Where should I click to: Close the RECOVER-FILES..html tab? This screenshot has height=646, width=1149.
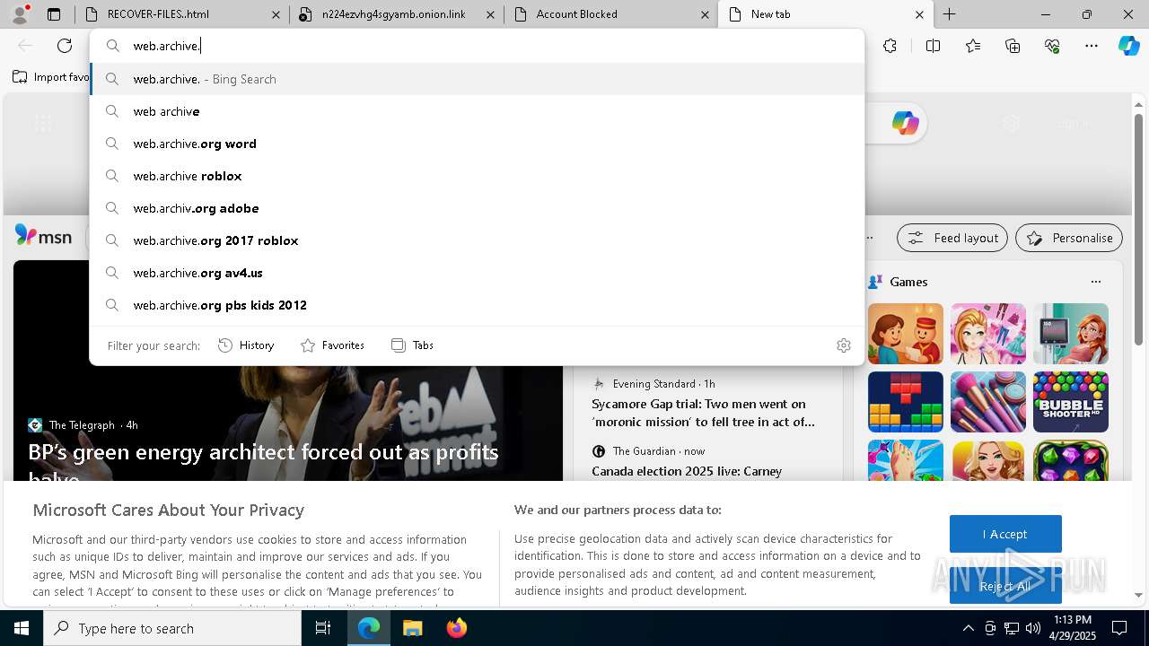pos(276,14)
